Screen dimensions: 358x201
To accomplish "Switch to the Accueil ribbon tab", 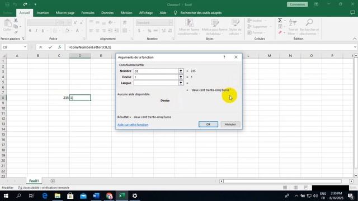I will coord(25,13).
